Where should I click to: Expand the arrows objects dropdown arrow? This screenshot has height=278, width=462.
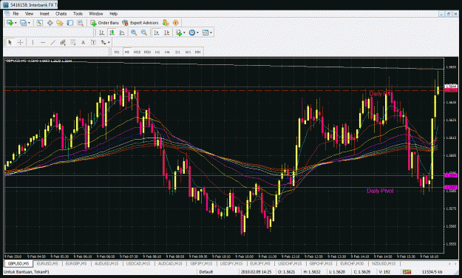coord(109,42)
